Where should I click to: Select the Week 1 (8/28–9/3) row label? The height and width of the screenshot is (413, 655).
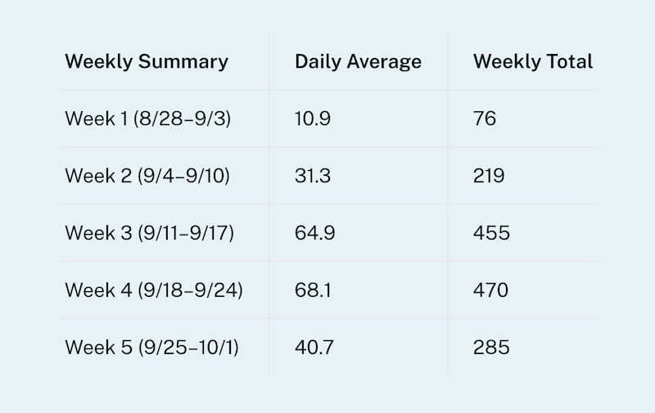(148, 119)
